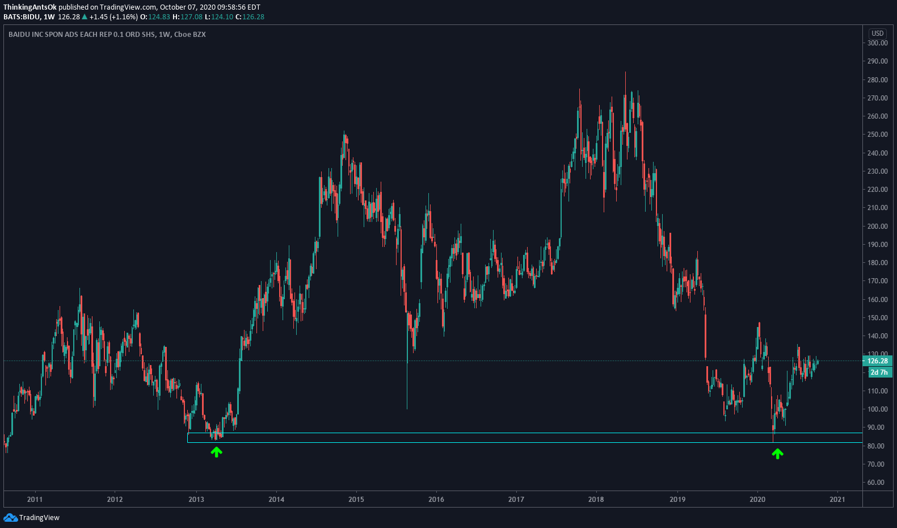The image size is (897, 528).
Task: Select the BATS:BIDU, 1W symbol text
Action: [x=29, y=17]
